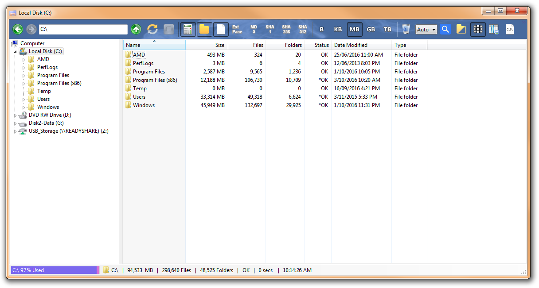Image resolution: width=539 pixels, height=288 pixels.
Task: Switch size units to KB
Action: click(x=338, y=29)
